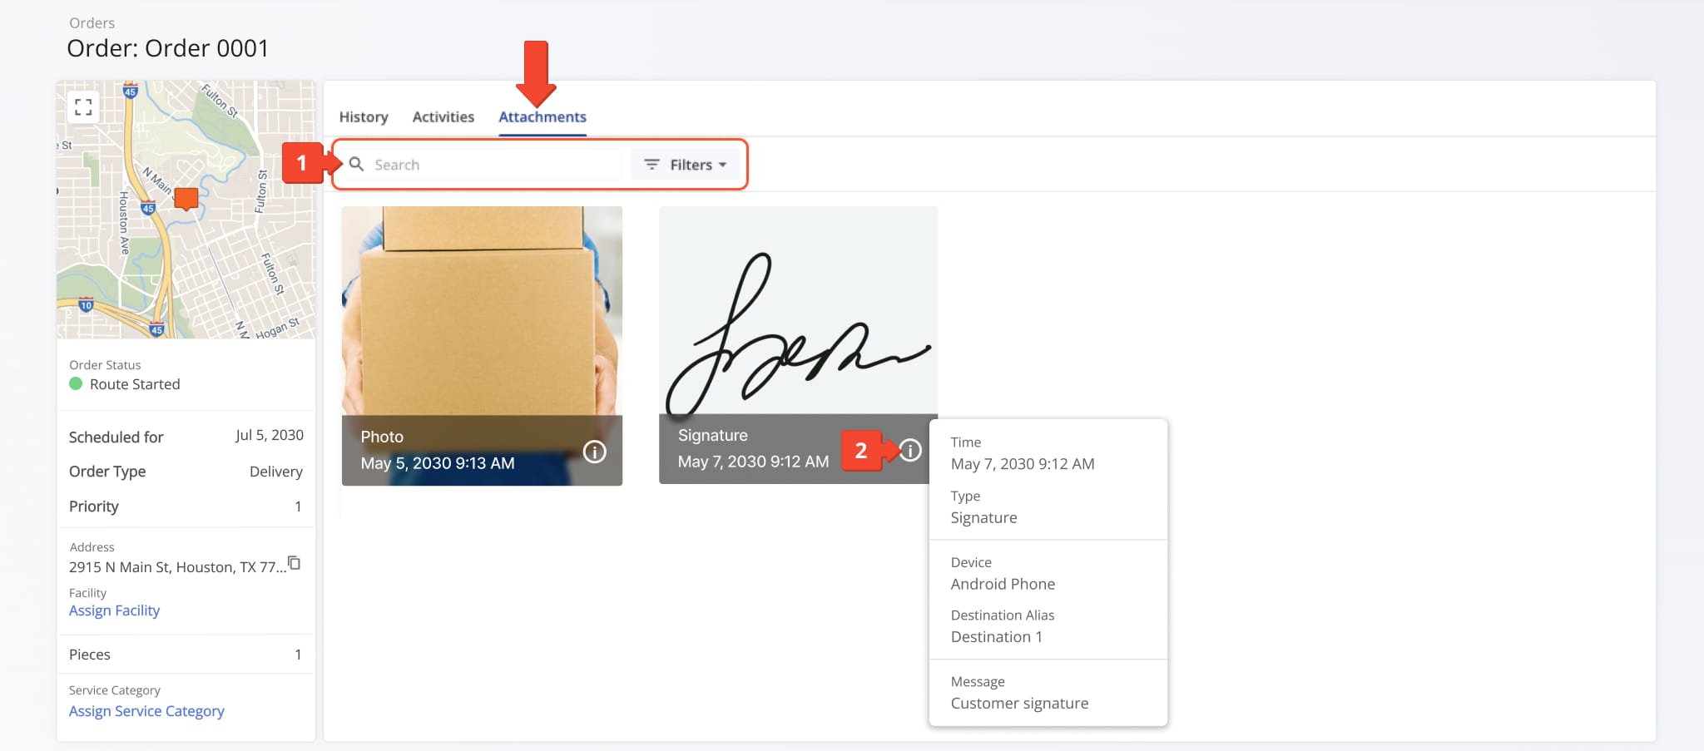Click the fullscreen icon on the map
The image size is (1704, 751).
click(83, 106)
